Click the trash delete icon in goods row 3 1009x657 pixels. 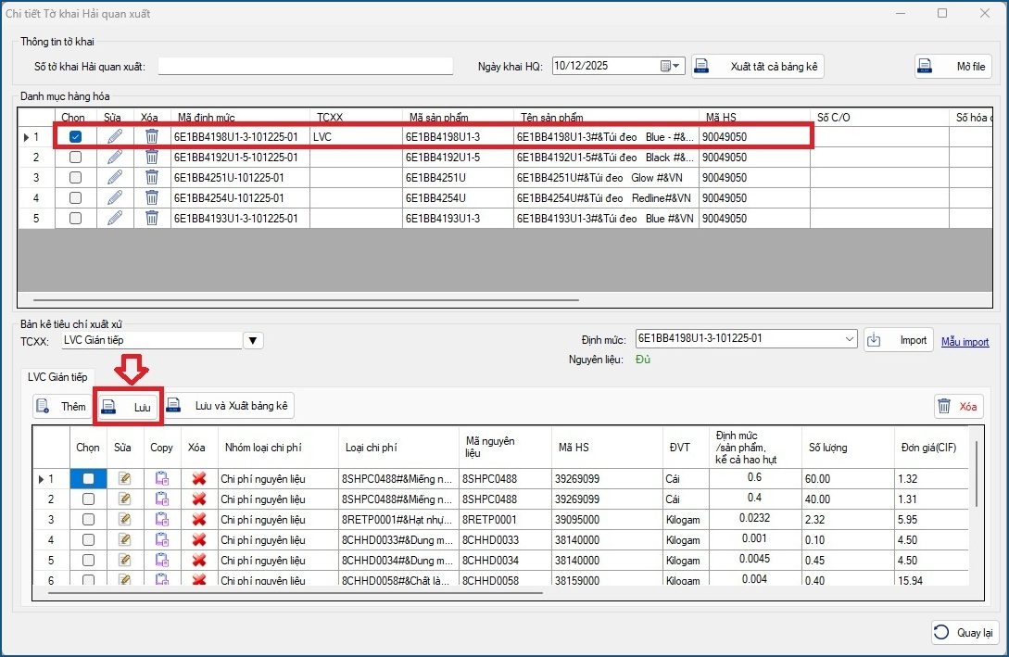click(152, 178)
